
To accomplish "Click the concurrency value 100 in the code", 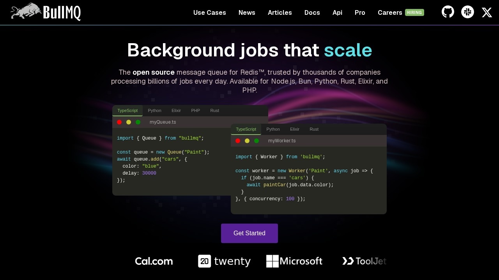I will [x=290, y=199].
